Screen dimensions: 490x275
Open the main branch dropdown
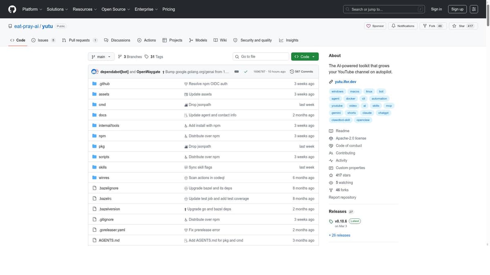click(101, 57)
